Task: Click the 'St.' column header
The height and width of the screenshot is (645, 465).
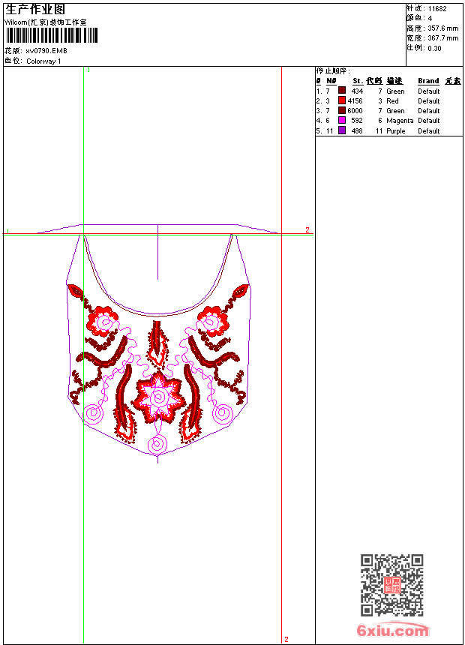Action: pyautogui.click(x=358, y=81)
